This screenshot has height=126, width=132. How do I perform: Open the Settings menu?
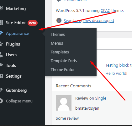(14, 76)
